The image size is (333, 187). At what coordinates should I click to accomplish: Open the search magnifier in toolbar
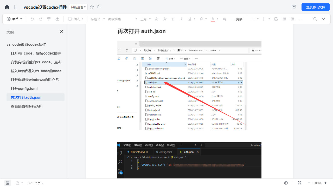(315, 19)
